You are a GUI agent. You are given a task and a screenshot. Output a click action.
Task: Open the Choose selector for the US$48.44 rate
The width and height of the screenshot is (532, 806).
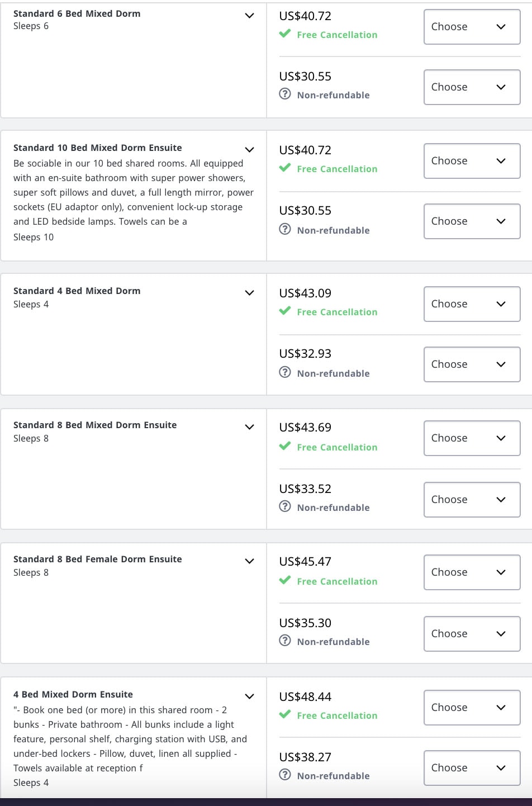[472, 707]
